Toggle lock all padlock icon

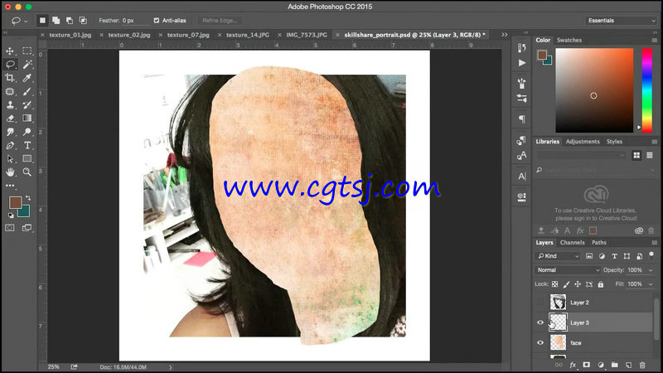point(600,284)
